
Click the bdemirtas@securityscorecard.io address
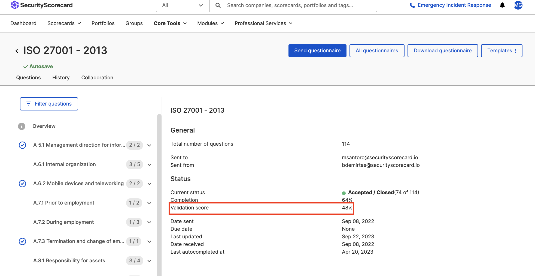pos(381,165)
